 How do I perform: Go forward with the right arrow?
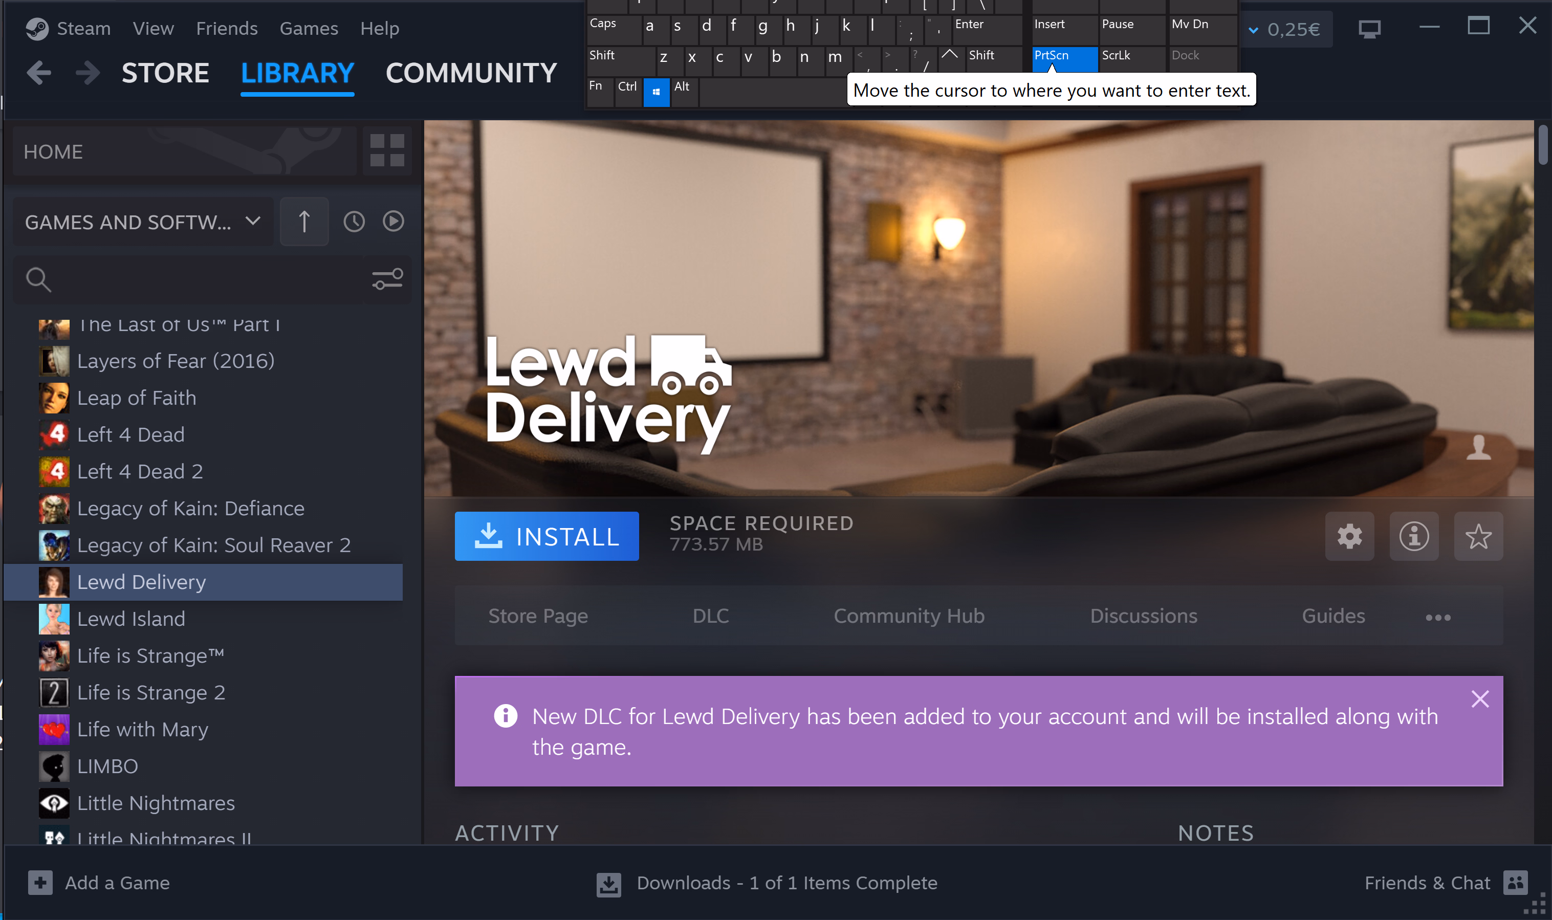pos(88,73)
